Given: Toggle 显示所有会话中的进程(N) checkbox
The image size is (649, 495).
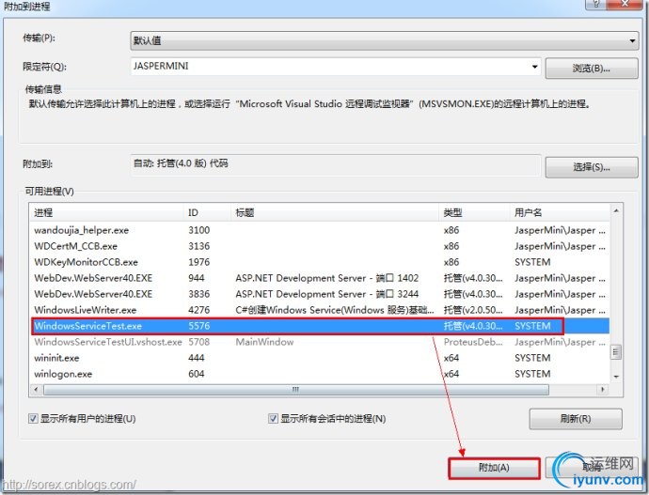Looking at the screenshot, I should (273, 419).
